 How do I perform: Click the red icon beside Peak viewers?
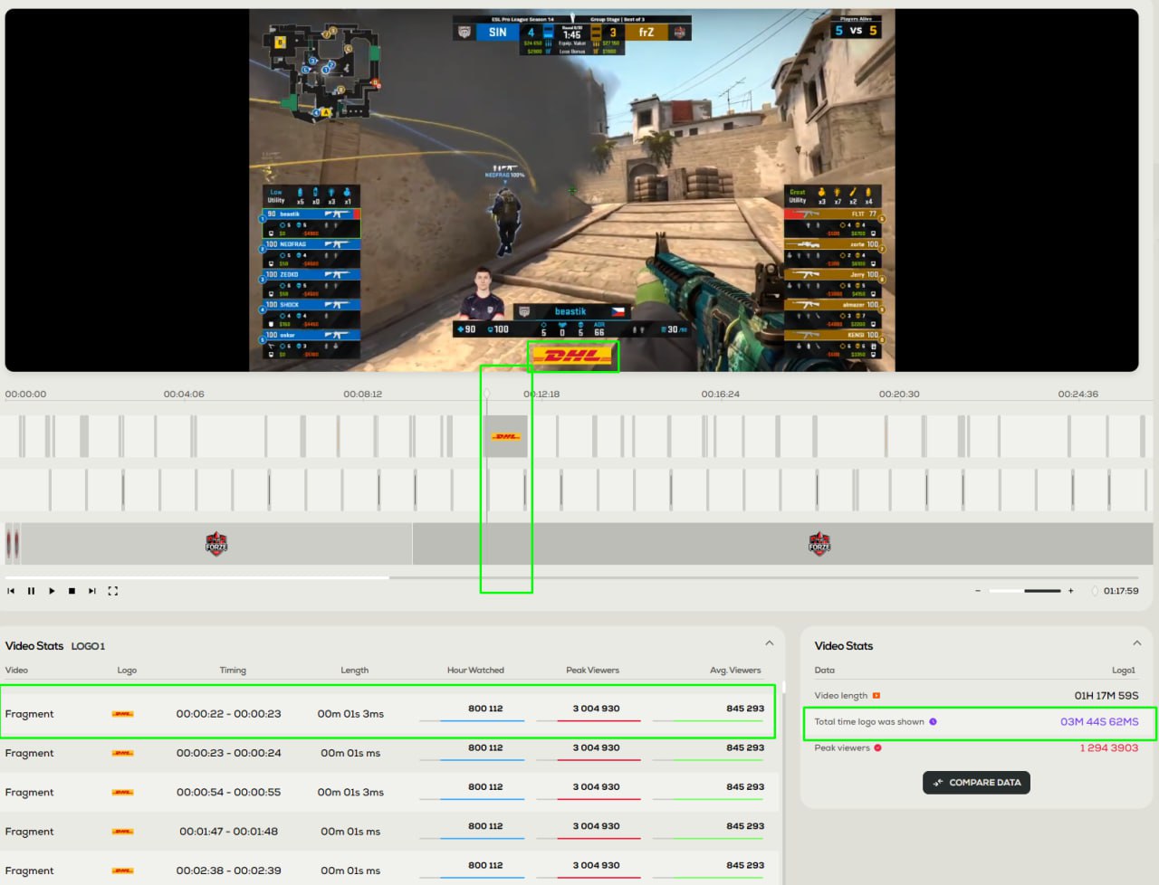[877, 748]
